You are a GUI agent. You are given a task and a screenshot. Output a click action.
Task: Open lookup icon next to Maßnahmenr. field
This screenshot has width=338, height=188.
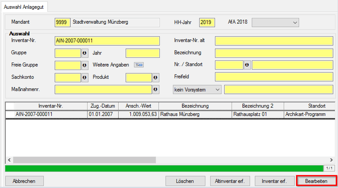coord(156,90)
